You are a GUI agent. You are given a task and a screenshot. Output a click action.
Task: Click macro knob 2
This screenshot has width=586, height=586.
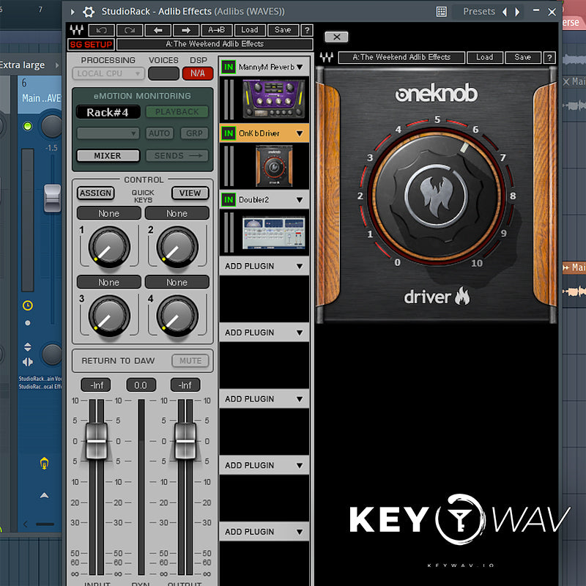tap(177, 247)
